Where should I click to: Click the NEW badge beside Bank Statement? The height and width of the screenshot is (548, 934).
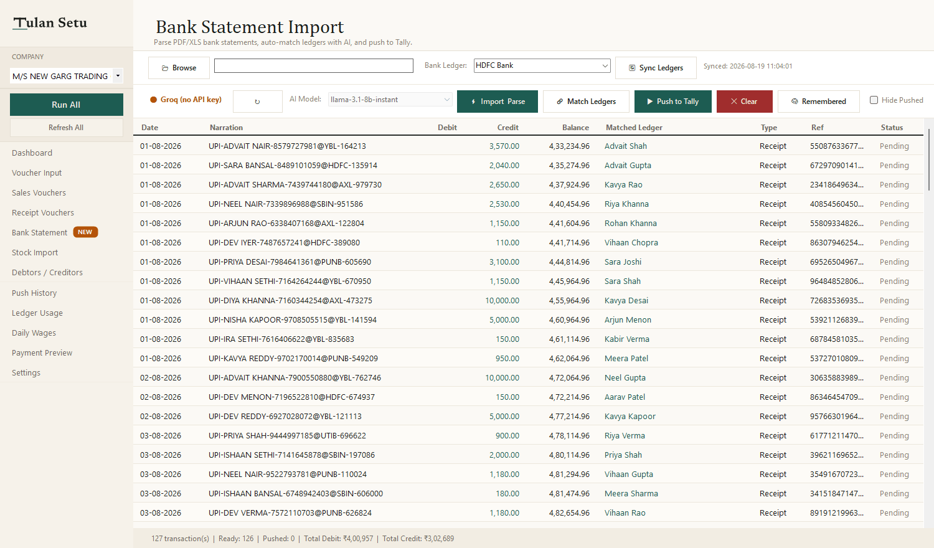(85, 232)
